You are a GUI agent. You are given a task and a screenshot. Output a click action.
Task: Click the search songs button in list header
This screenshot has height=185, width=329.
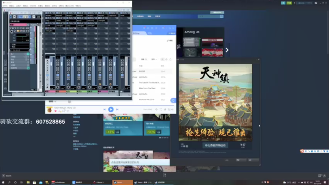(x=144, y=59)
